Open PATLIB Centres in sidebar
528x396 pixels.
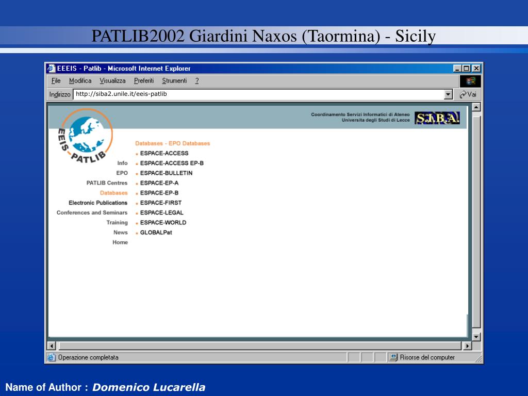107,183
